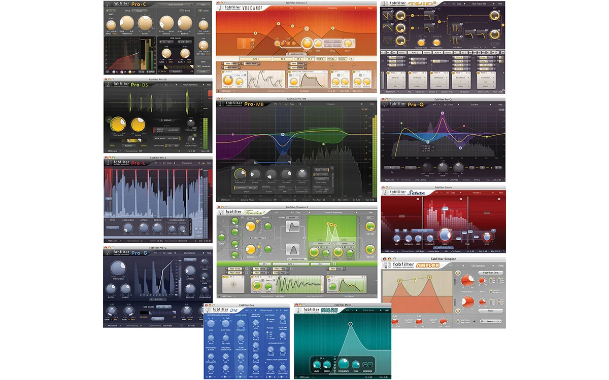Toggle the Modulation section in Timeless 2

[x=297, y=259]
